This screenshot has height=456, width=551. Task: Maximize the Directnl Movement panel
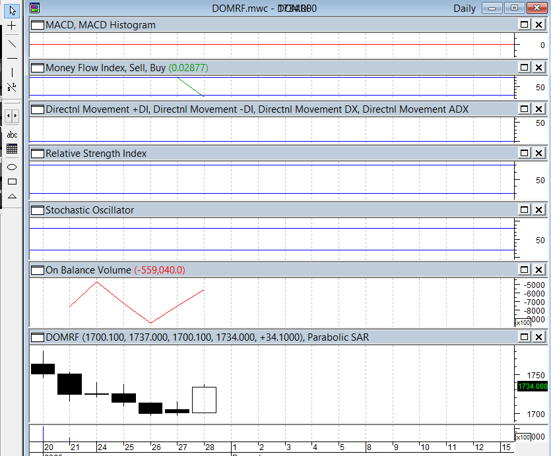coord(525,109)
